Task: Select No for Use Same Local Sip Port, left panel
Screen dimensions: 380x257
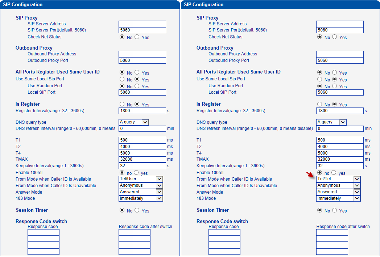Action: coord(122,79)
